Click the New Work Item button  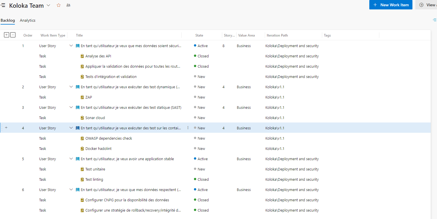390,5
